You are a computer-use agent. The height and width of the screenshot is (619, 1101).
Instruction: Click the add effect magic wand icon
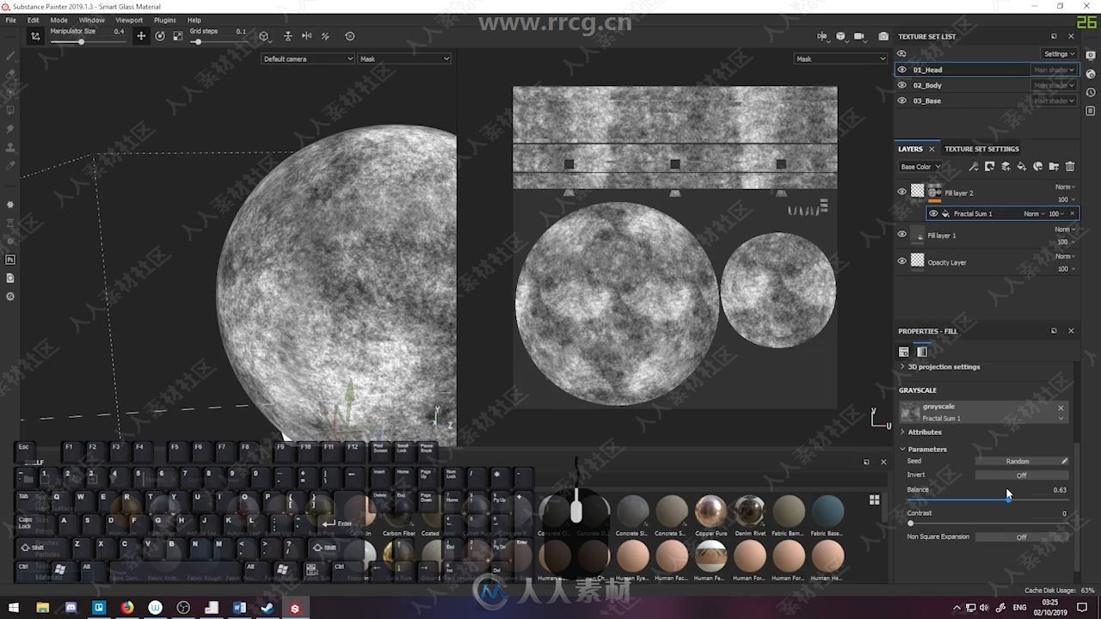[x=973, y=167]
